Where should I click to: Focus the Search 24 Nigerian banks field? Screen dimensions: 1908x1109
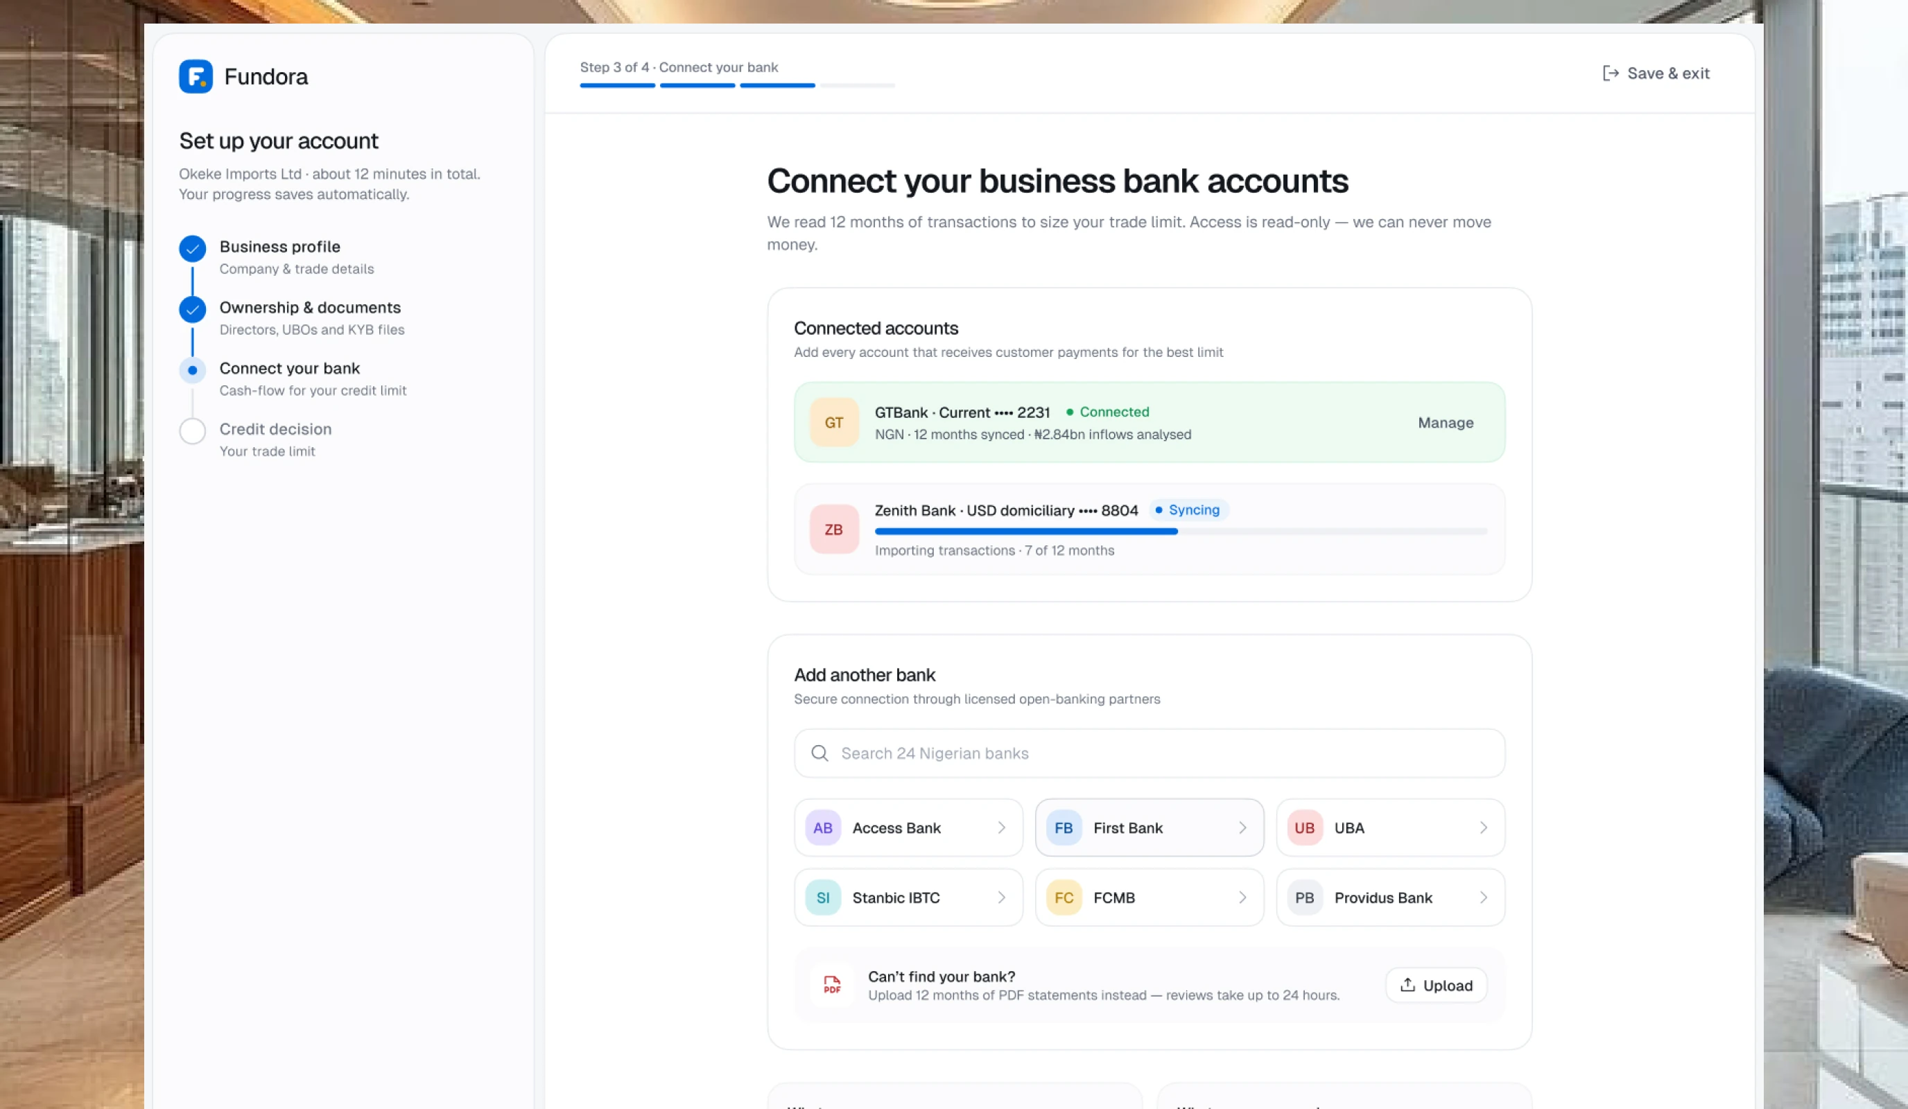(x=1150, y=753)
